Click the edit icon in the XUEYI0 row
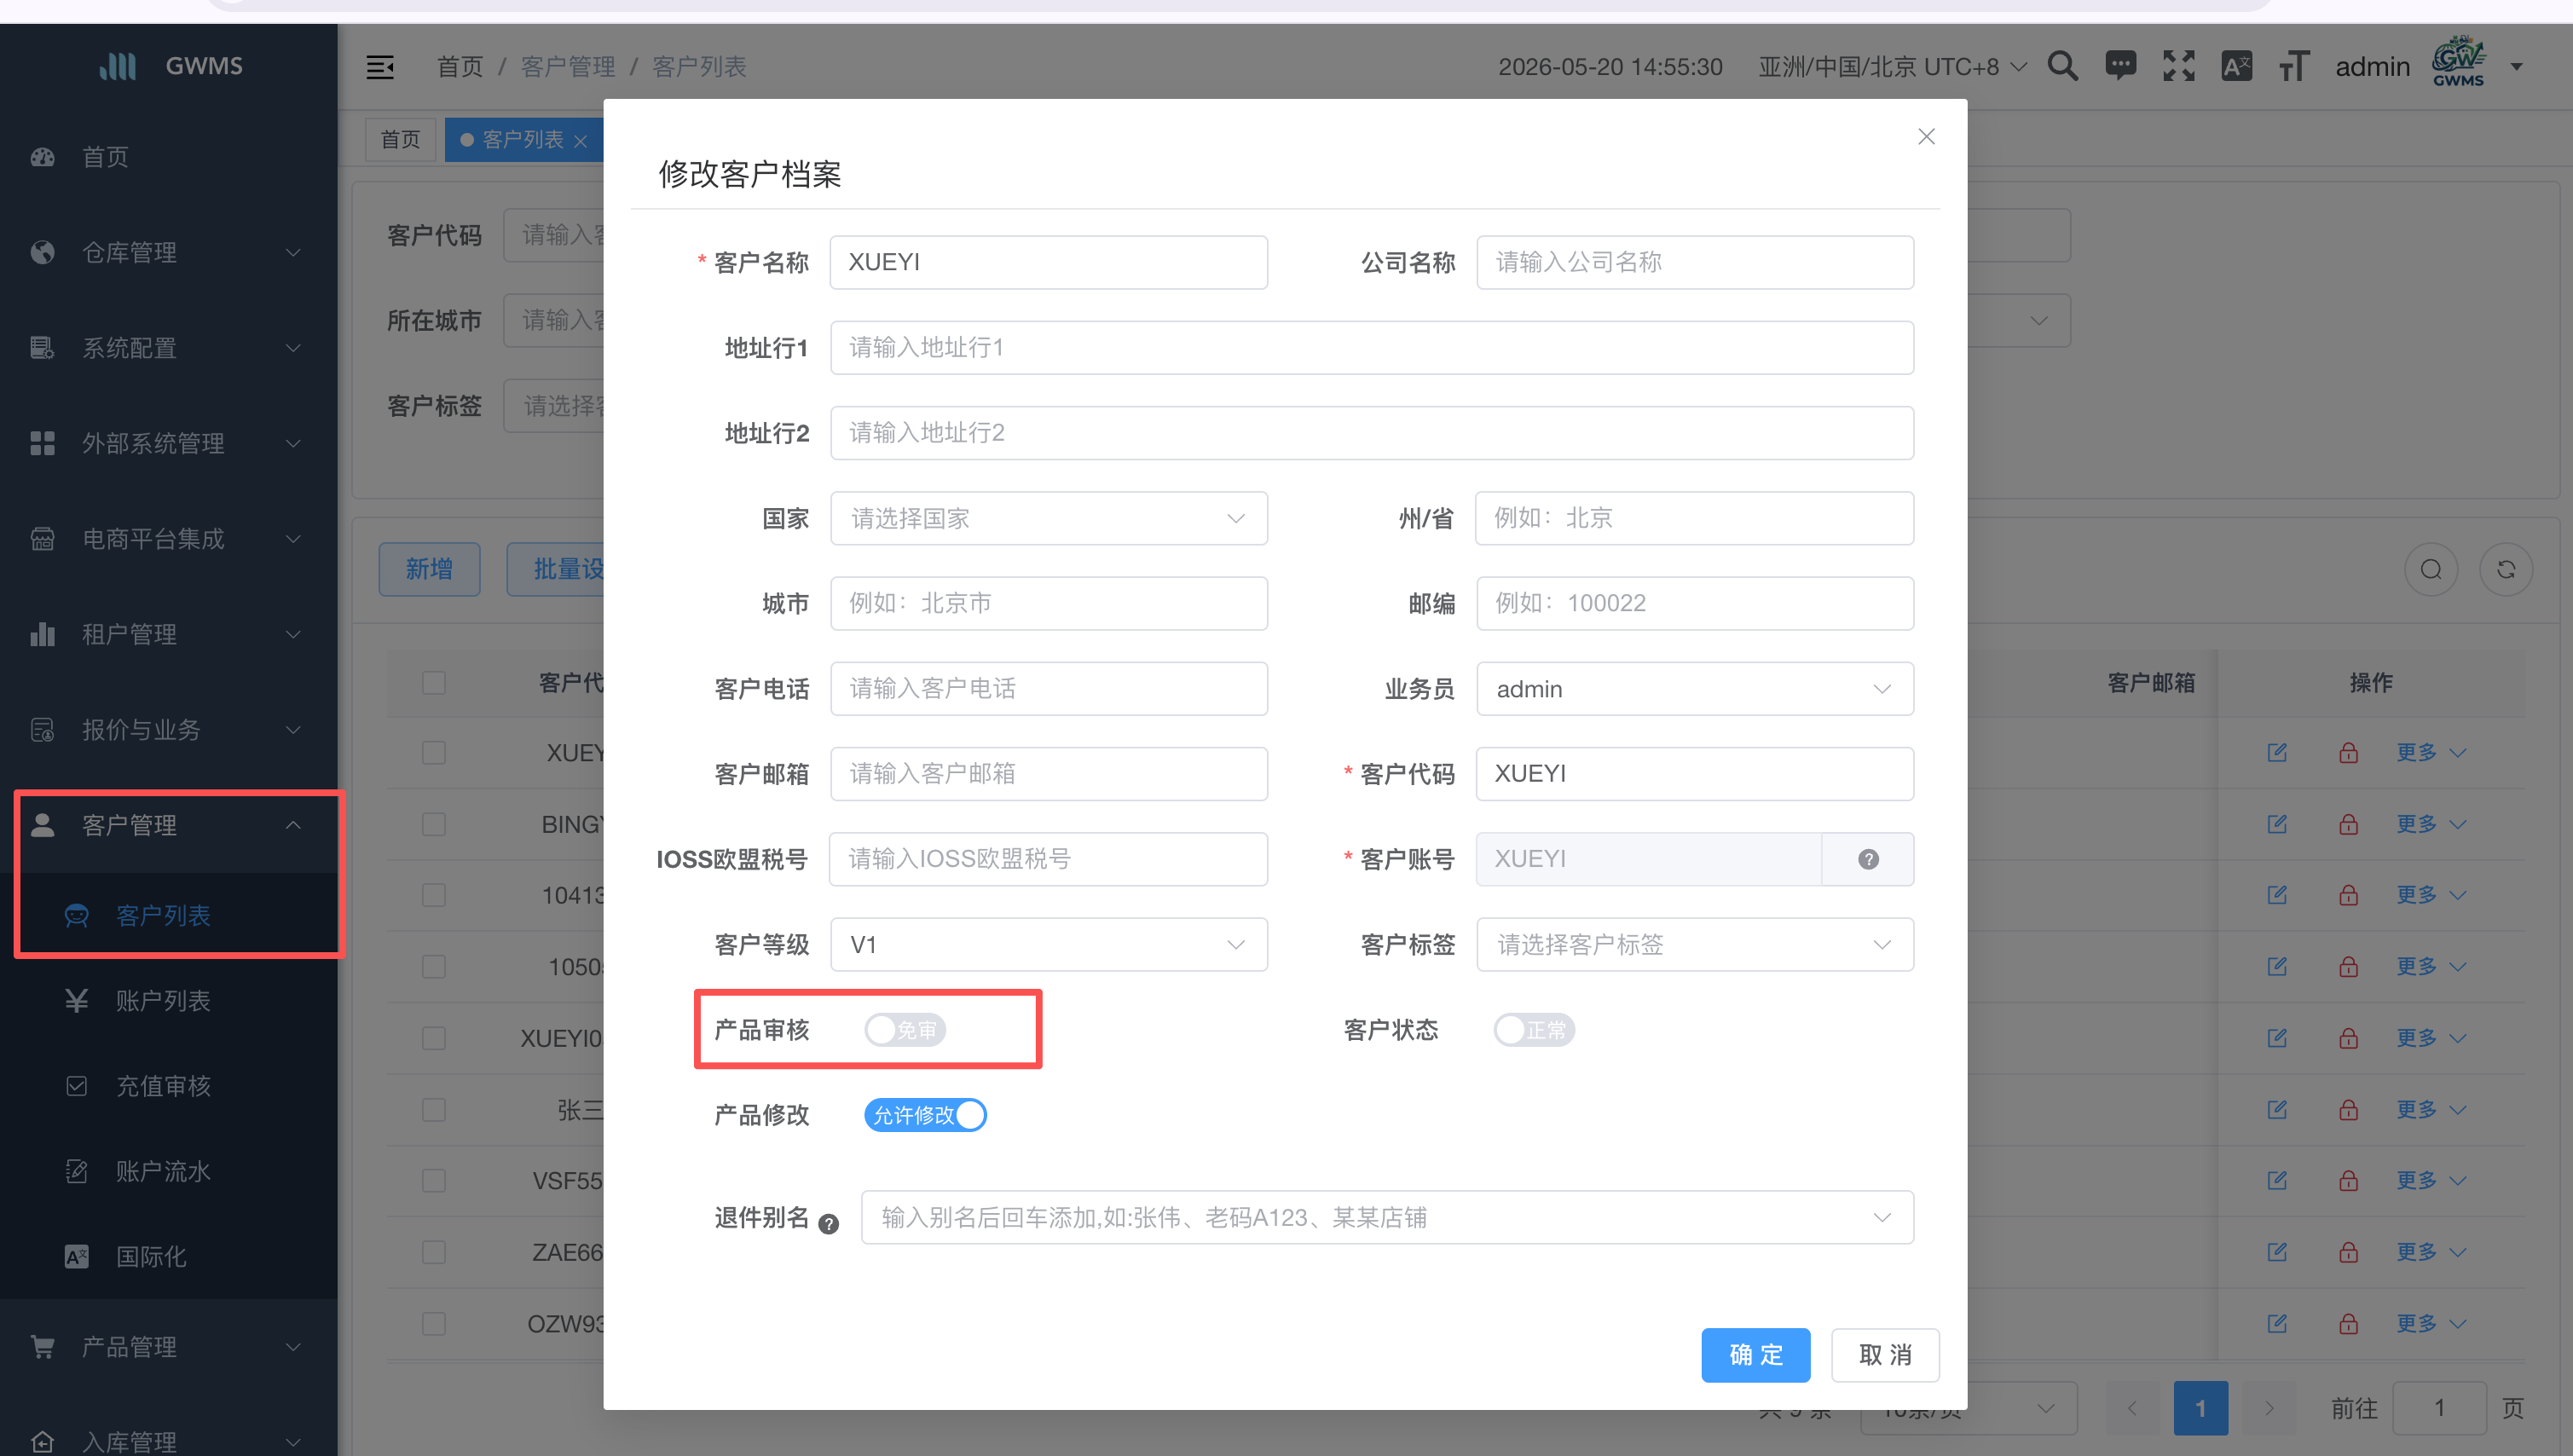 pos(2277,1038)
